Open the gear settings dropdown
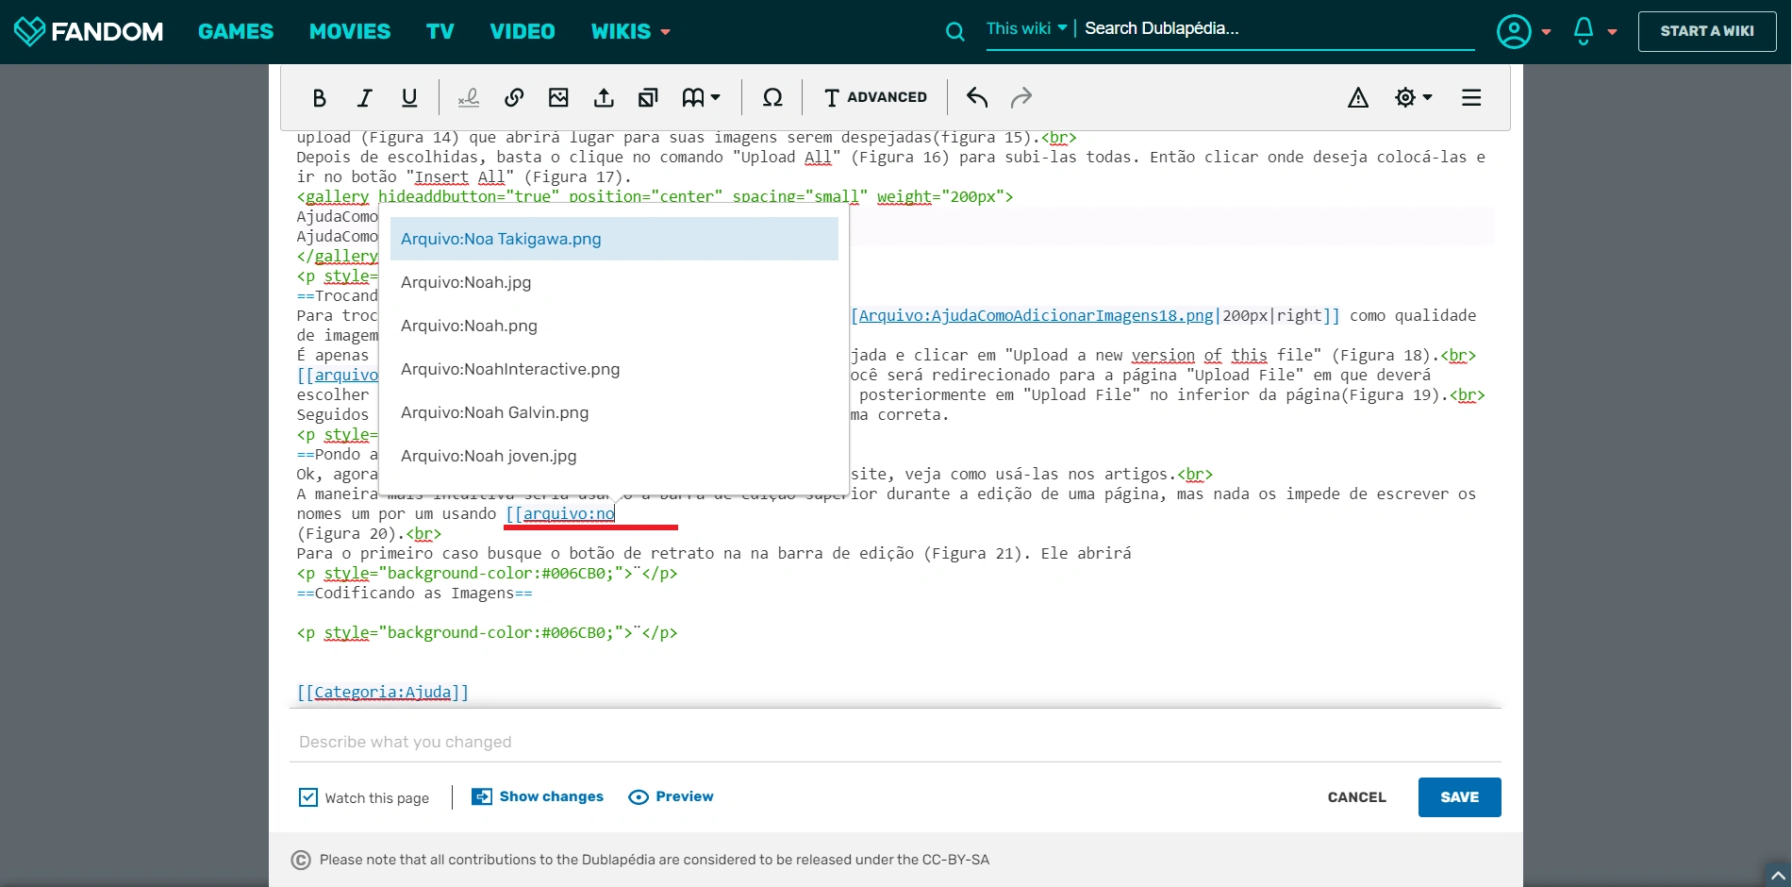This screenshot has height=887, width=1792. click(1413, 97)
